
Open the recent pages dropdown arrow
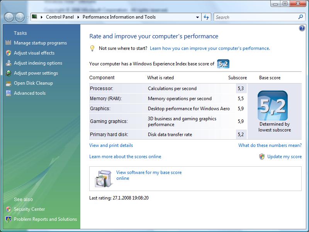27,17
